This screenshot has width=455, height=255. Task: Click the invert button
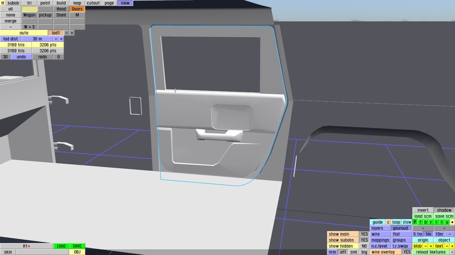423,210
